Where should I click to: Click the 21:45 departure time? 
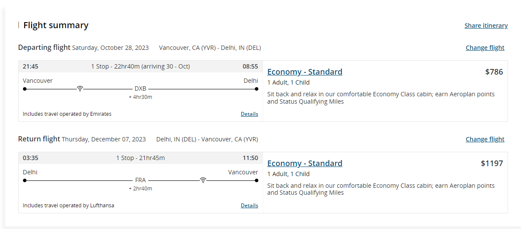[30, 66]
